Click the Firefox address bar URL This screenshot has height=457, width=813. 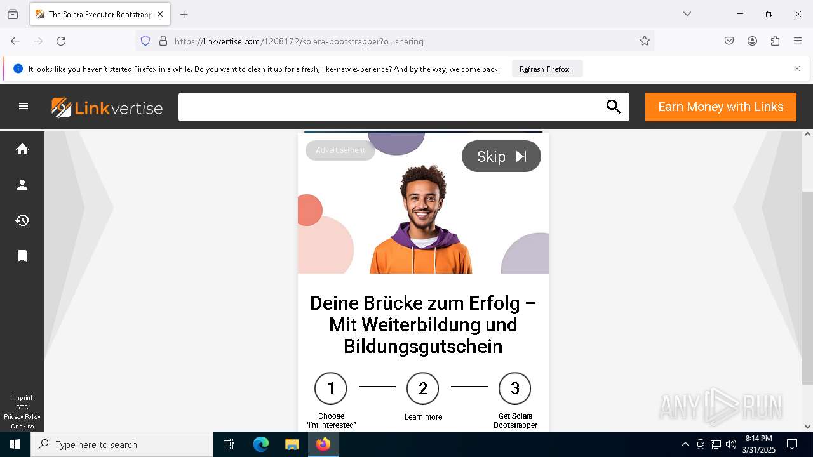pos(299,41)
